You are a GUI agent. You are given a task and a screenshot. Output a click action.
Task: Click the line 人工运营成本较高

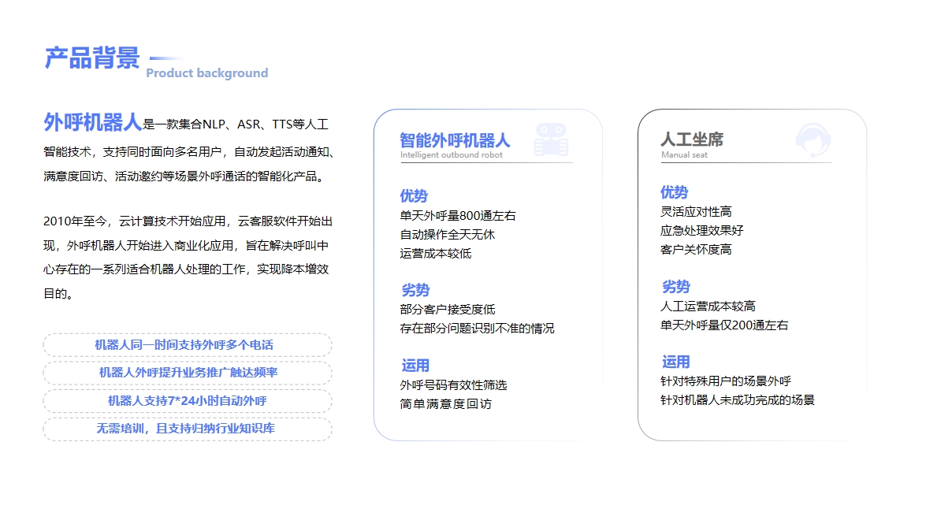click(708, 306)
